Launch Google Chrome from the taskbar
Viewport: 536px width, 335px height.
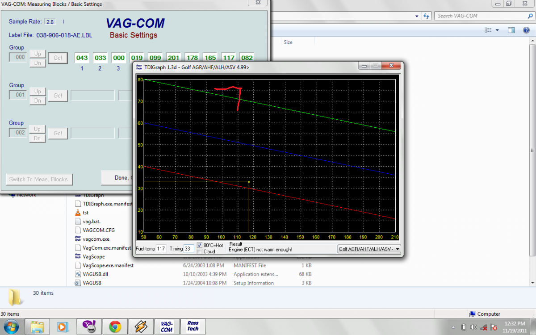pos(115,327)
